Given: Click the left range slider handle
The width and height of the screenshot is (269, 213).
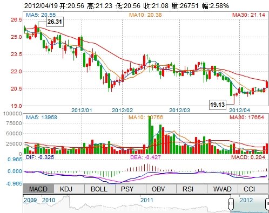Looking at the screenshot, I should [x=231, y=203].
